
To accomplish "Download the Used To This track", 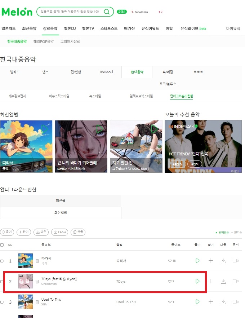I will (x=223, y=302).
